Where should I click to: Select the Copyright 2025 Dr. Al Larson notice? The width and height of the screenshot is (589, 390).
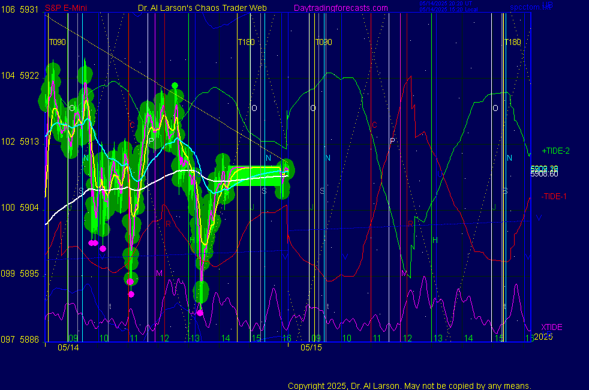click(410, 386)
